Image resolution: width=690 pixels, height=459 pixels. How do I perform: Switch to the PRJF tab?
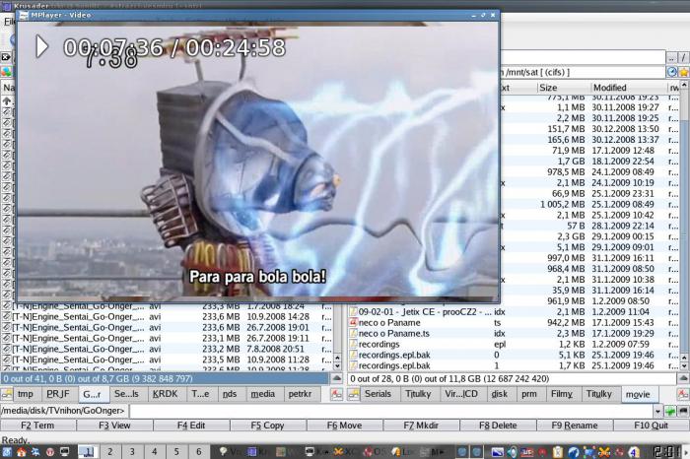click(x=58, y=394)
